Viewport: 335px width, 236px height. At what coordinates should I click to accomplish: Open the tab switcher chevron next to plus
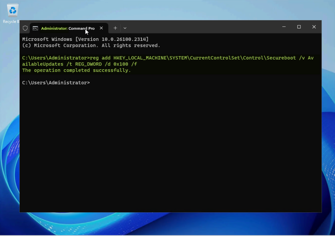[x=125, y=28]
